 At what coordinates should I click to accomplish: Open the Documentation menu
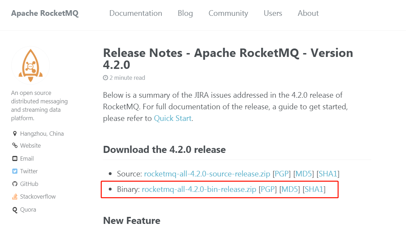pyautogui.click(x=136, y=13)
